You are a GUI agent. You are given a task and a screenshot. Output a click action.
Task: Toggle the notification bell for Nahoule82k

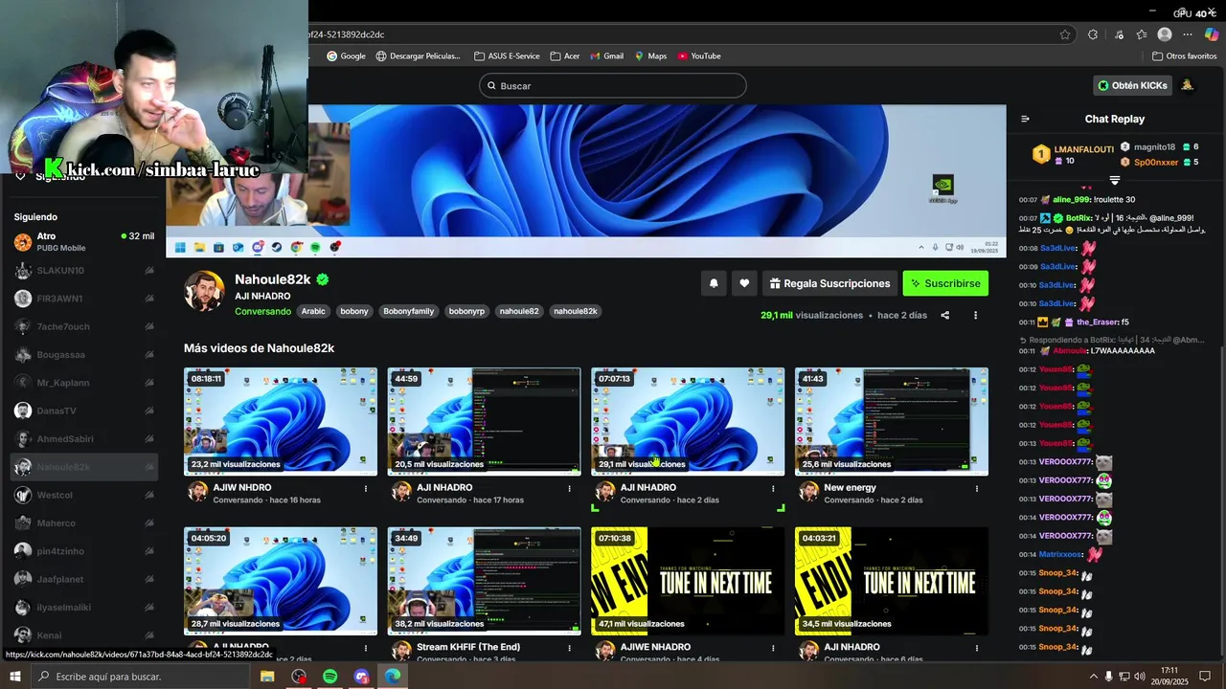coord(714,283)
